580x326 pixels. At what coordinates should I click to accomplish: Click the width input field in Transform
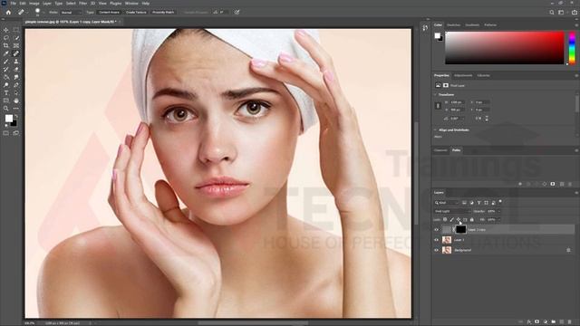(x=457, y=102)
